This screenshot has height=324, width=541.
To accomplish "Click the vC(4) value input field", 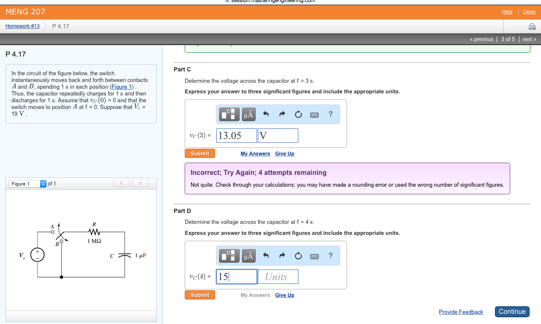I will pos(237,277).
